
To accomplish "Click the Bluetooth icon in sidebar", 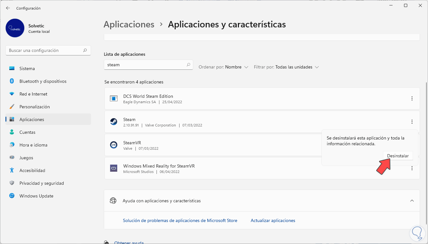I will coord(12,81).
